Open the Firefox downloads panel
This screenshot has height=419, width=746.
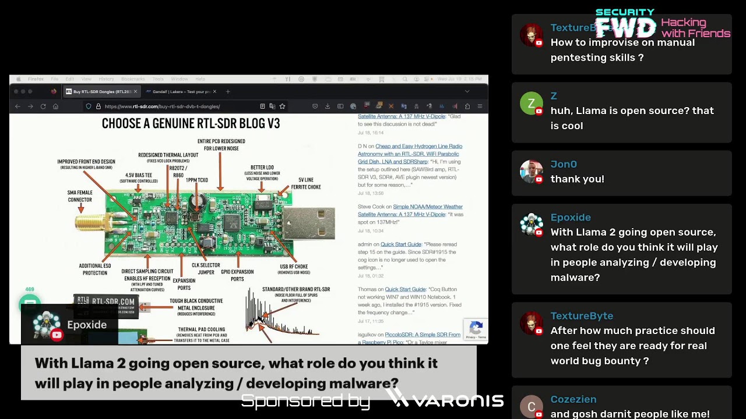click(328, 106)
